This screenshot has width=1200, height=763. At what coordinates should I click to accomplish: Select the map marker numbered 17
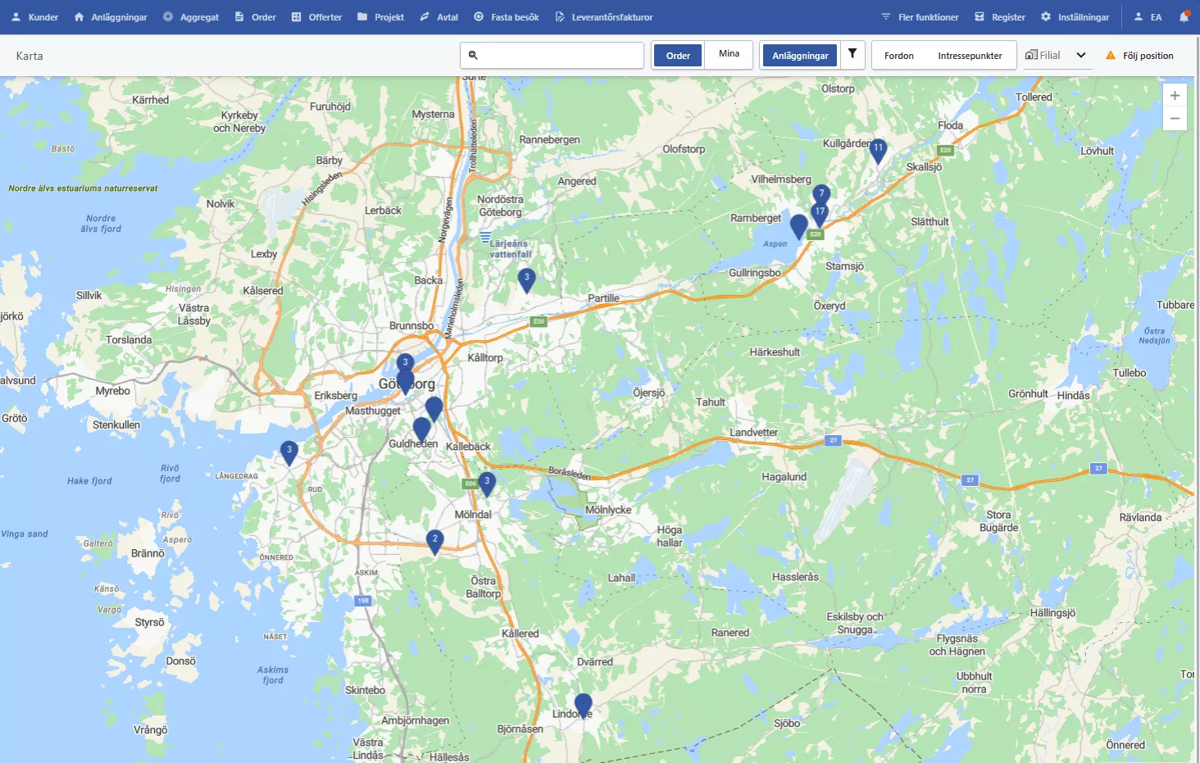819,213
